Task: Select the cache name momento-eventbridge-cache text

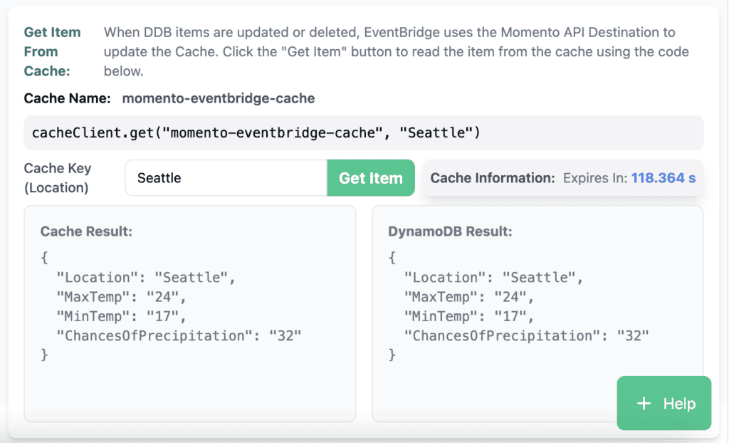Action: tap(219, 98)
